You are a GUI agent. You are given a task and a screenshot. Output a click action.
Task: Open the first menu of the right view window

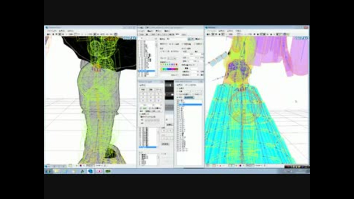pos(212,31)
